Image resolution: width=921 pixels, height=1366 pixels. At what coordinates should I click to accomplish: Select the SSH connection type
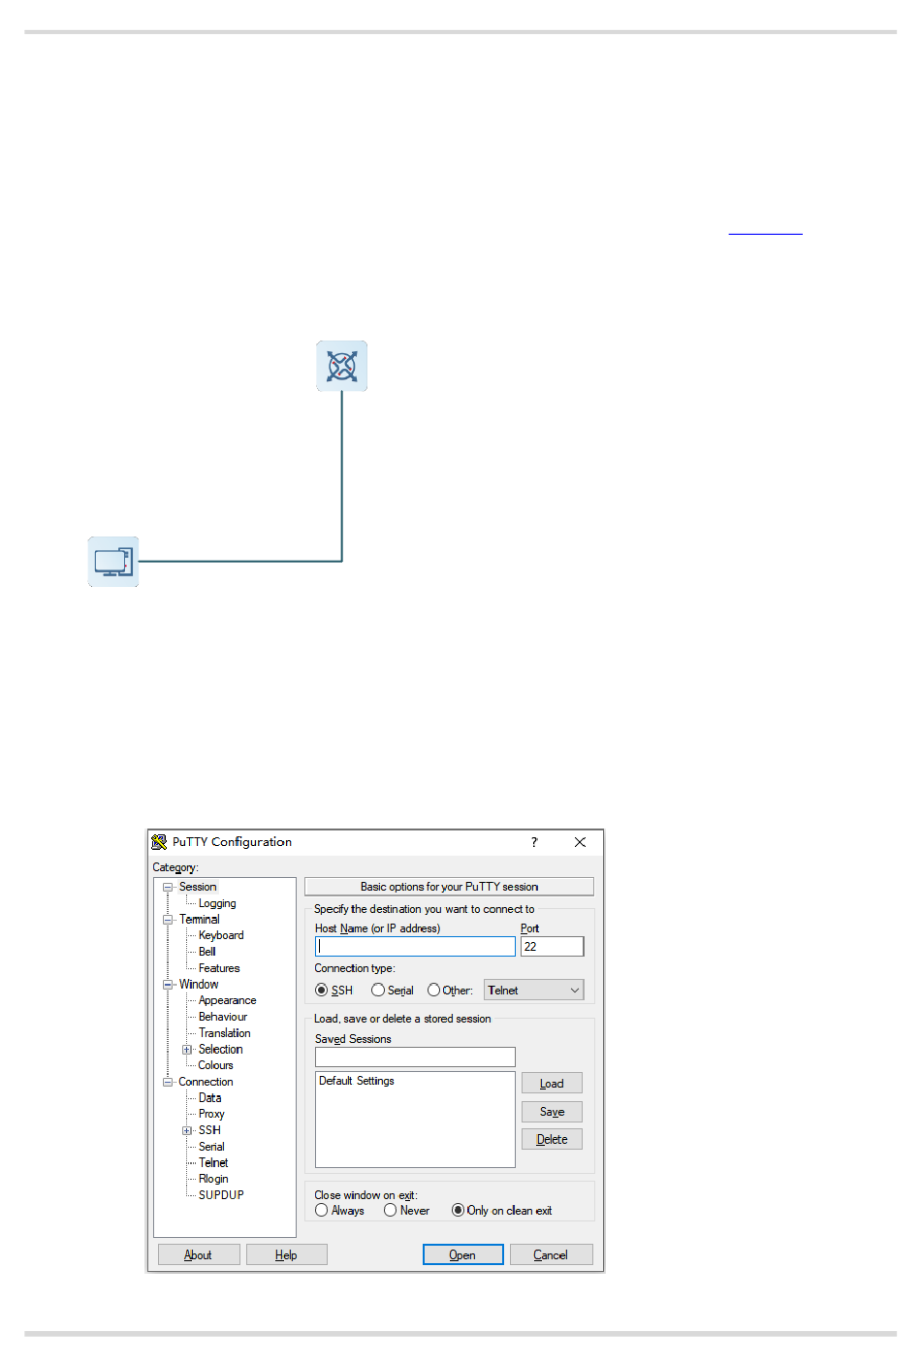tap(322, 991)
